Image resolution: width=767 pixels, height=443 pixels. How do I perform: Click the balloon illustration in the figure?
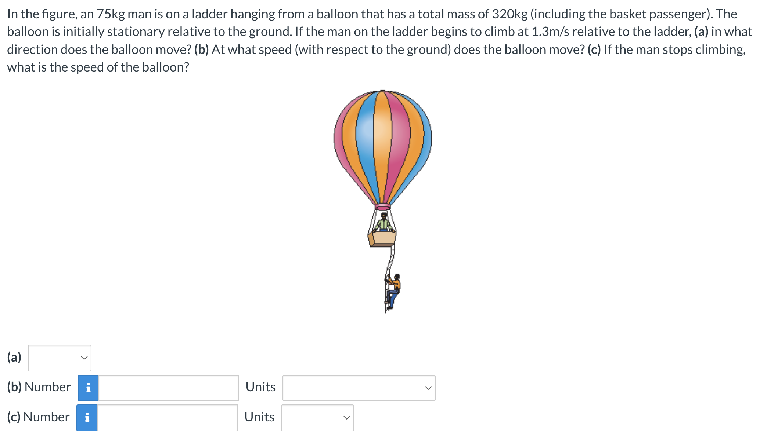pyautogui.click(x=382, y=147)
